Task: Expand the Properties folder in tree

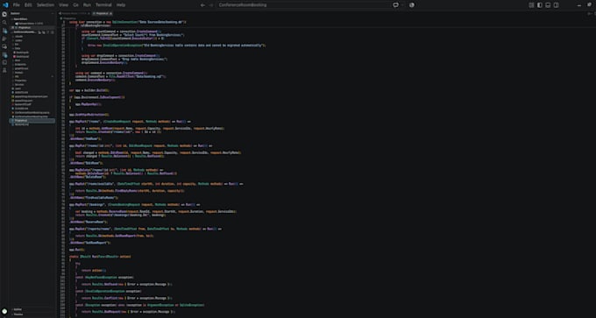Action: tap(20, 81)
